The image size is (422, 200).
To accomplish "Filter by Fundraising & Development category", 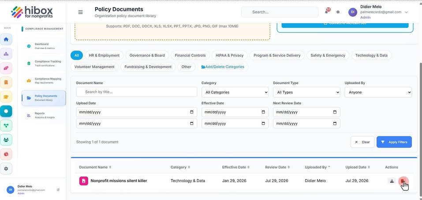I will pos(148,67).
